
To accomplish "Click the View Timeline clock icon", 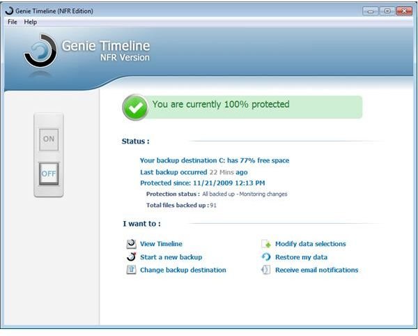I will pyautogui.click(x=131, y=244).
